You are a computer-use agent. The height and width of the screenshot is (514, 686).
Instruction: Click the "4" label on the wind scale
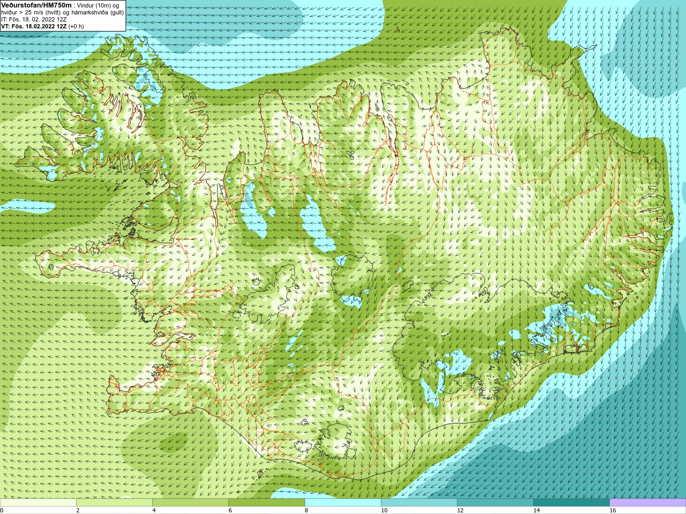[154, 510]
